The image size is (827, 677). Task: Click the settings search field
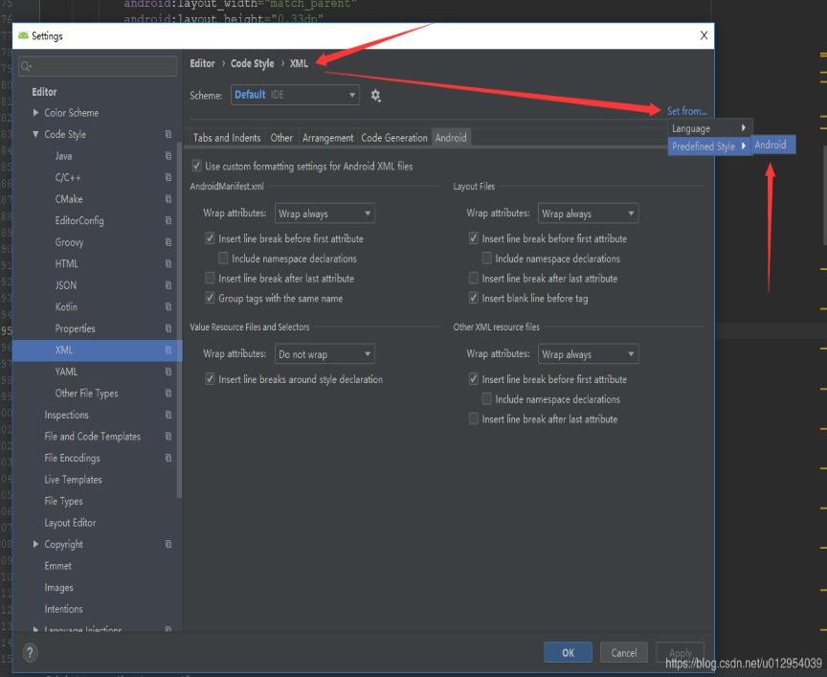(x=97, y=66)
